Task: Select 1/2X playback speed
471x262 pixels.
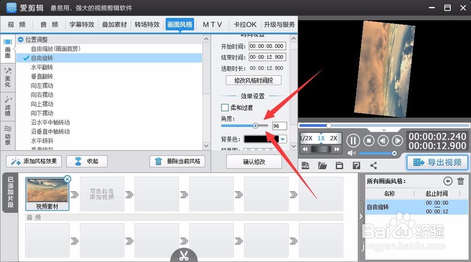Action: (x=307, y=138)
